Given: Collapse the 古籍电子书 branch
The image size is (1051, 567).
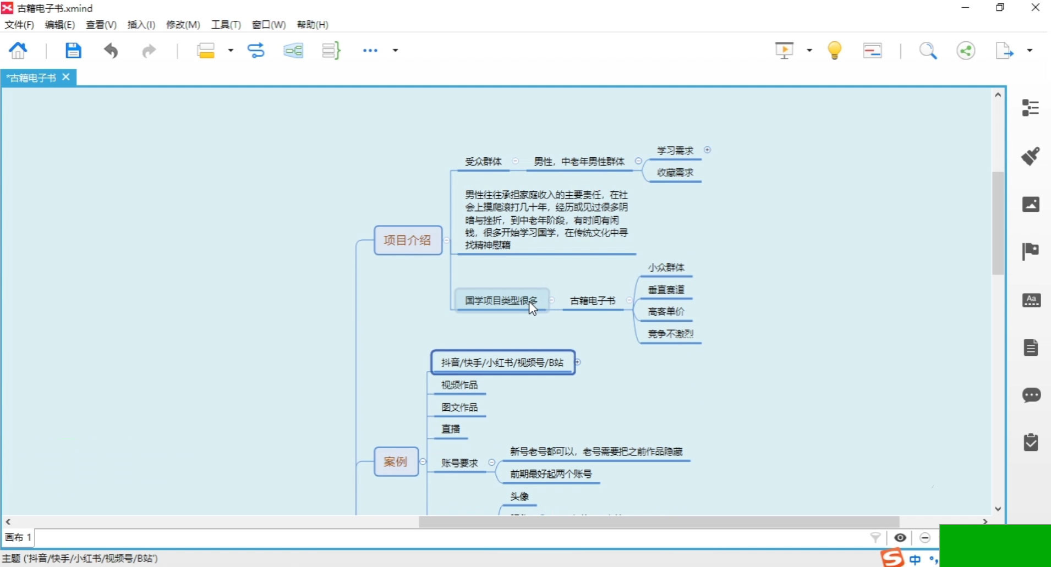Looking at the screenshot, I should pyautogui.click(x=629, y=300).
